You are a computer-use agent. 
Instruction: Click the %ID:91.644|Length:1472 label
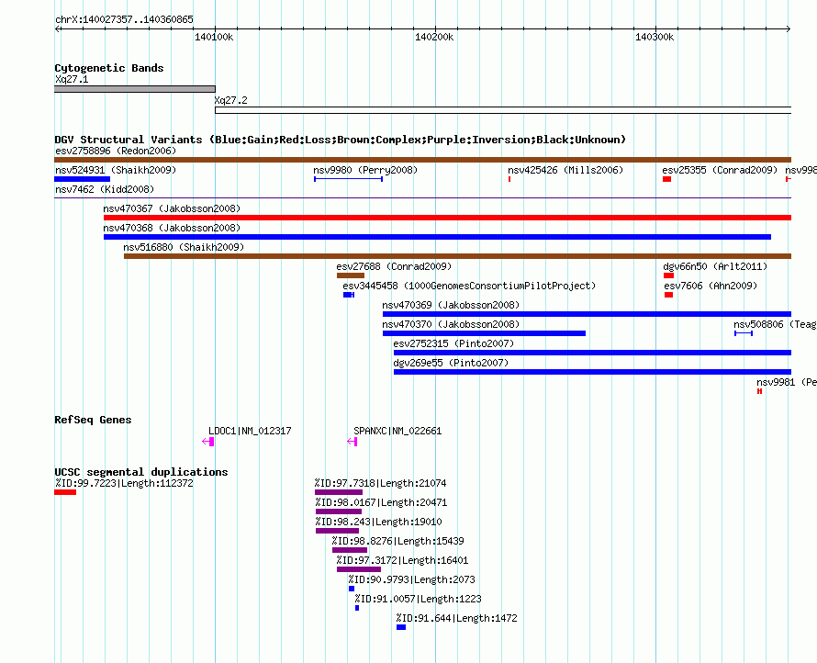click(456, 619)
